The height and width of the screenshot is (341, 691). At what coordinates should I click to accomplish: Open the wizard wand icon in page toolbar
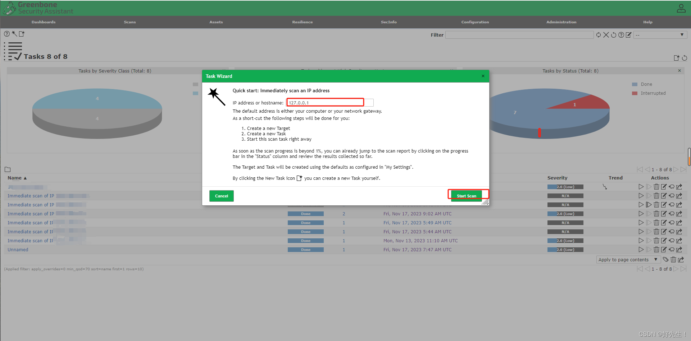tap(14, 34)
